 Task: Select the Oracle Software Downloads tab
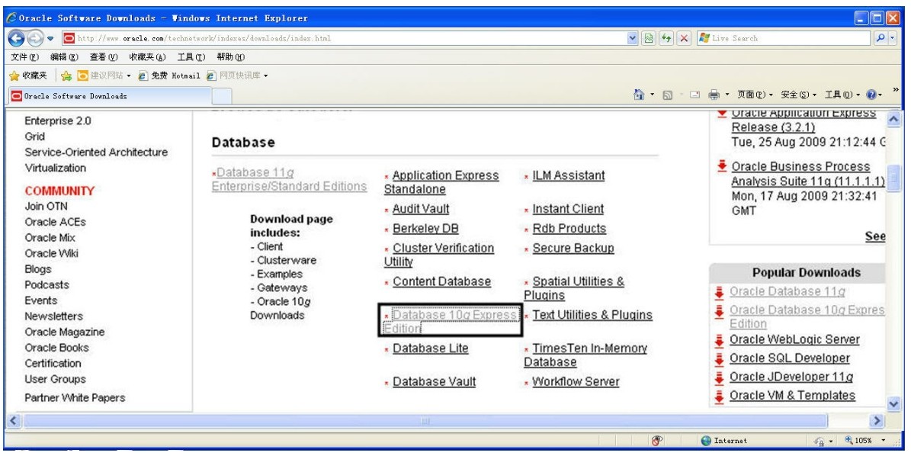pos(109,96)
